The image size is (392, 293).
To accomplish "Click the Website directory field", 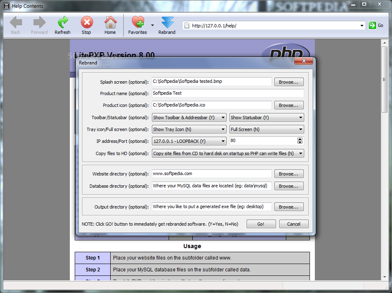I will [x=212, y=173].
